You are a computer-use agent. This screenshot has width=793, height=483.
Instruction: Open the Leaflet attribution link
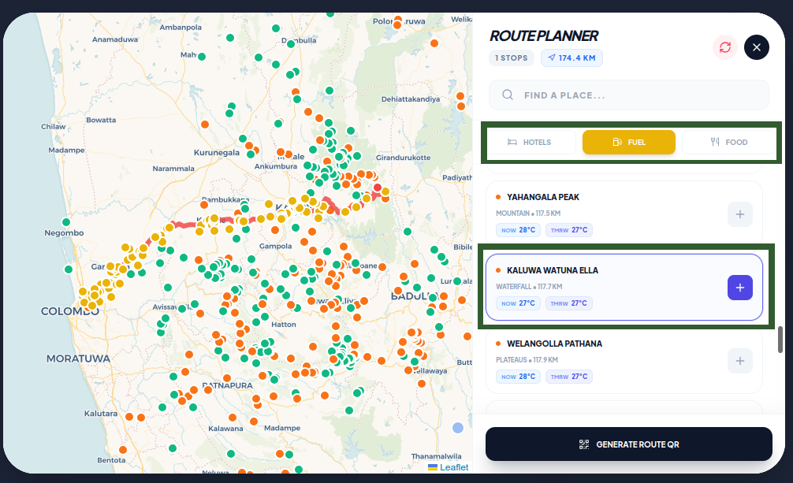coord(453,467)
